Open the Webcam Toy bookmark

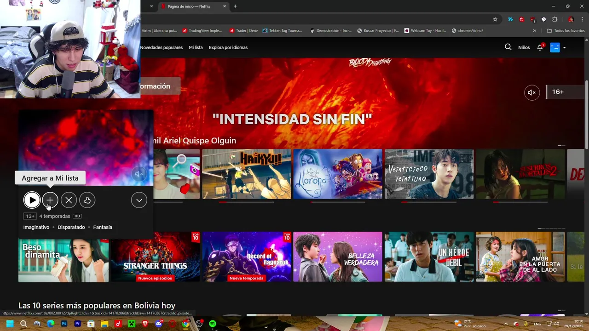point(425,31)
